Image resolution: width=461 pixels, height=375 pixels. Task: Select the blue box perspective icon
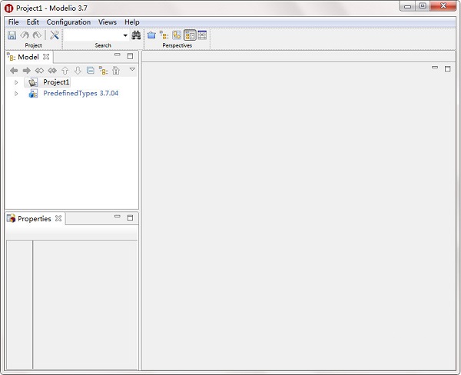tap(151, 35)
